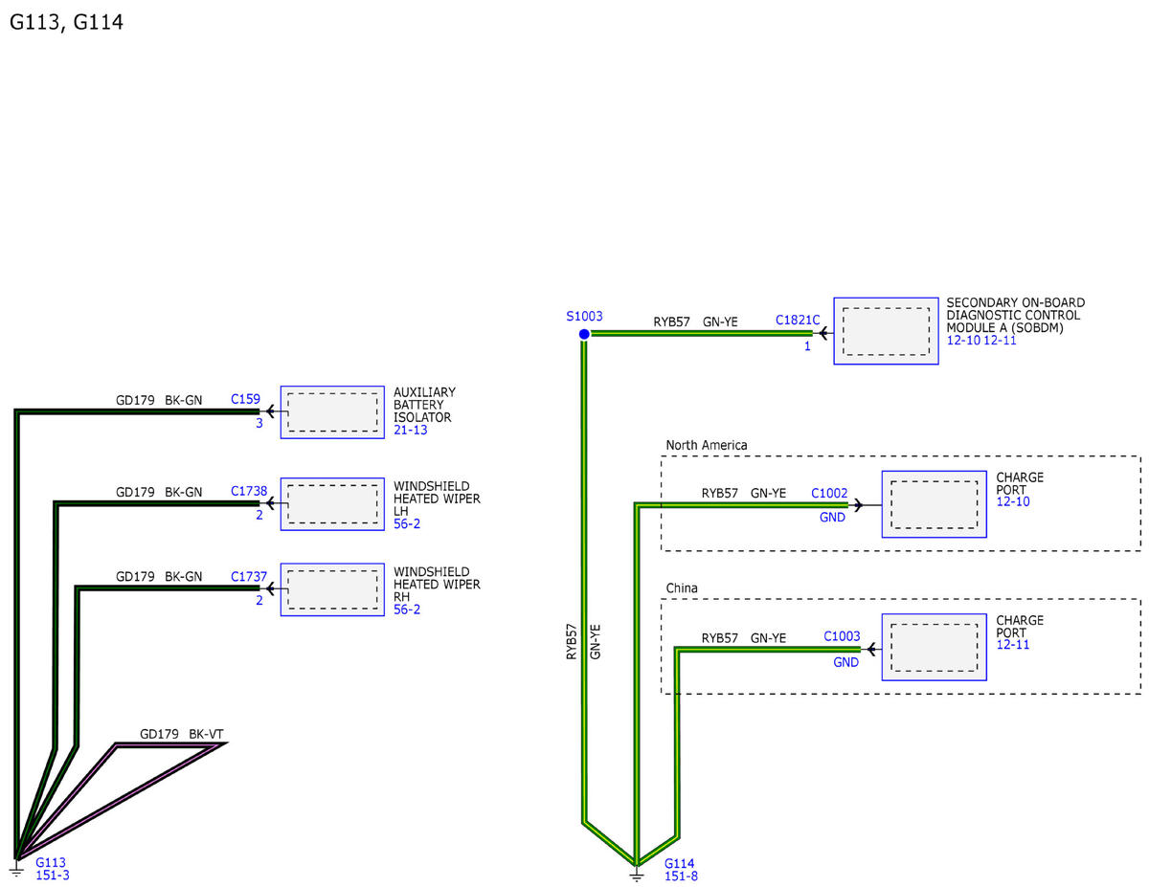This screenshot has width=1149, height=887.
Task: Open connector C159 link
Action: point(245,398)
